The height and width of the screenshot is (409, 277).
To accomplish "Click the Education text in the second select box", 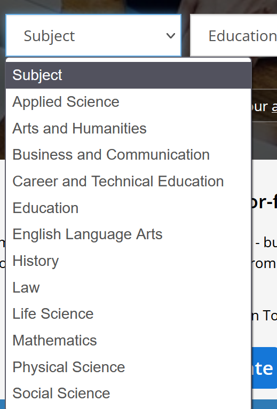I will pyautogui.click(x=242, y=36).
